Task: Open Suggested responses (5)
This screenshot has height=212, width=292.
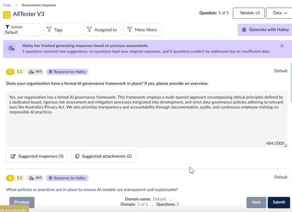Action: (37, 156)
